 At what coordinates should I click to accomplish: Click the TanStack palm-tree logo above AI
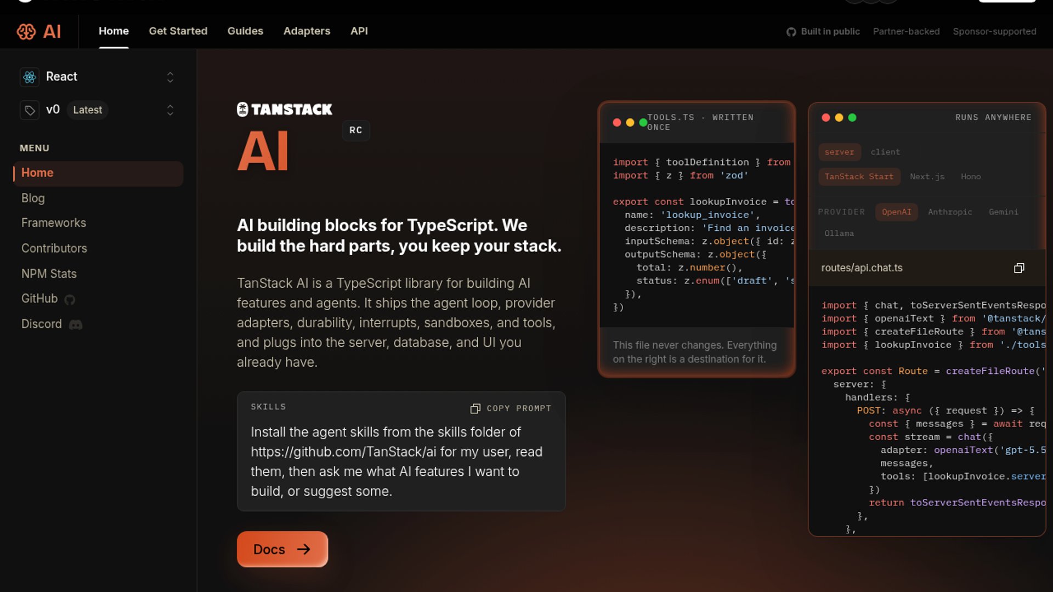242,109
